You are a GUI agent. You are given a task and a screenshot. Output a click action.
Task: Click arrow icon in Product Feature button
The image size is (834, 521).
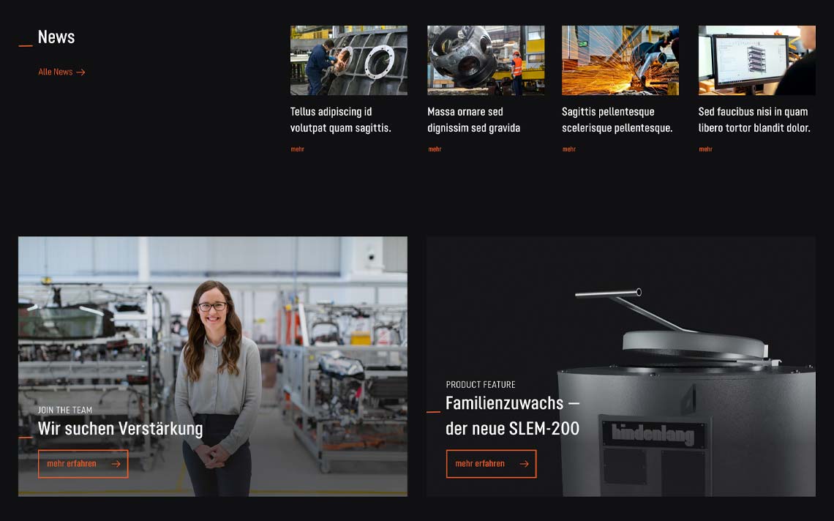pos(524,464)
